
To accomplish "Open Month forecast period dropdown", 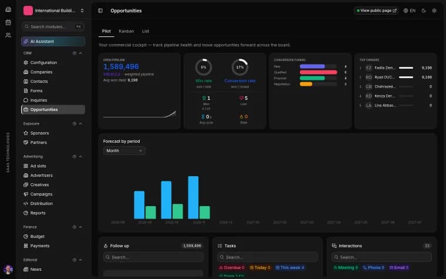I will [124, 150].
